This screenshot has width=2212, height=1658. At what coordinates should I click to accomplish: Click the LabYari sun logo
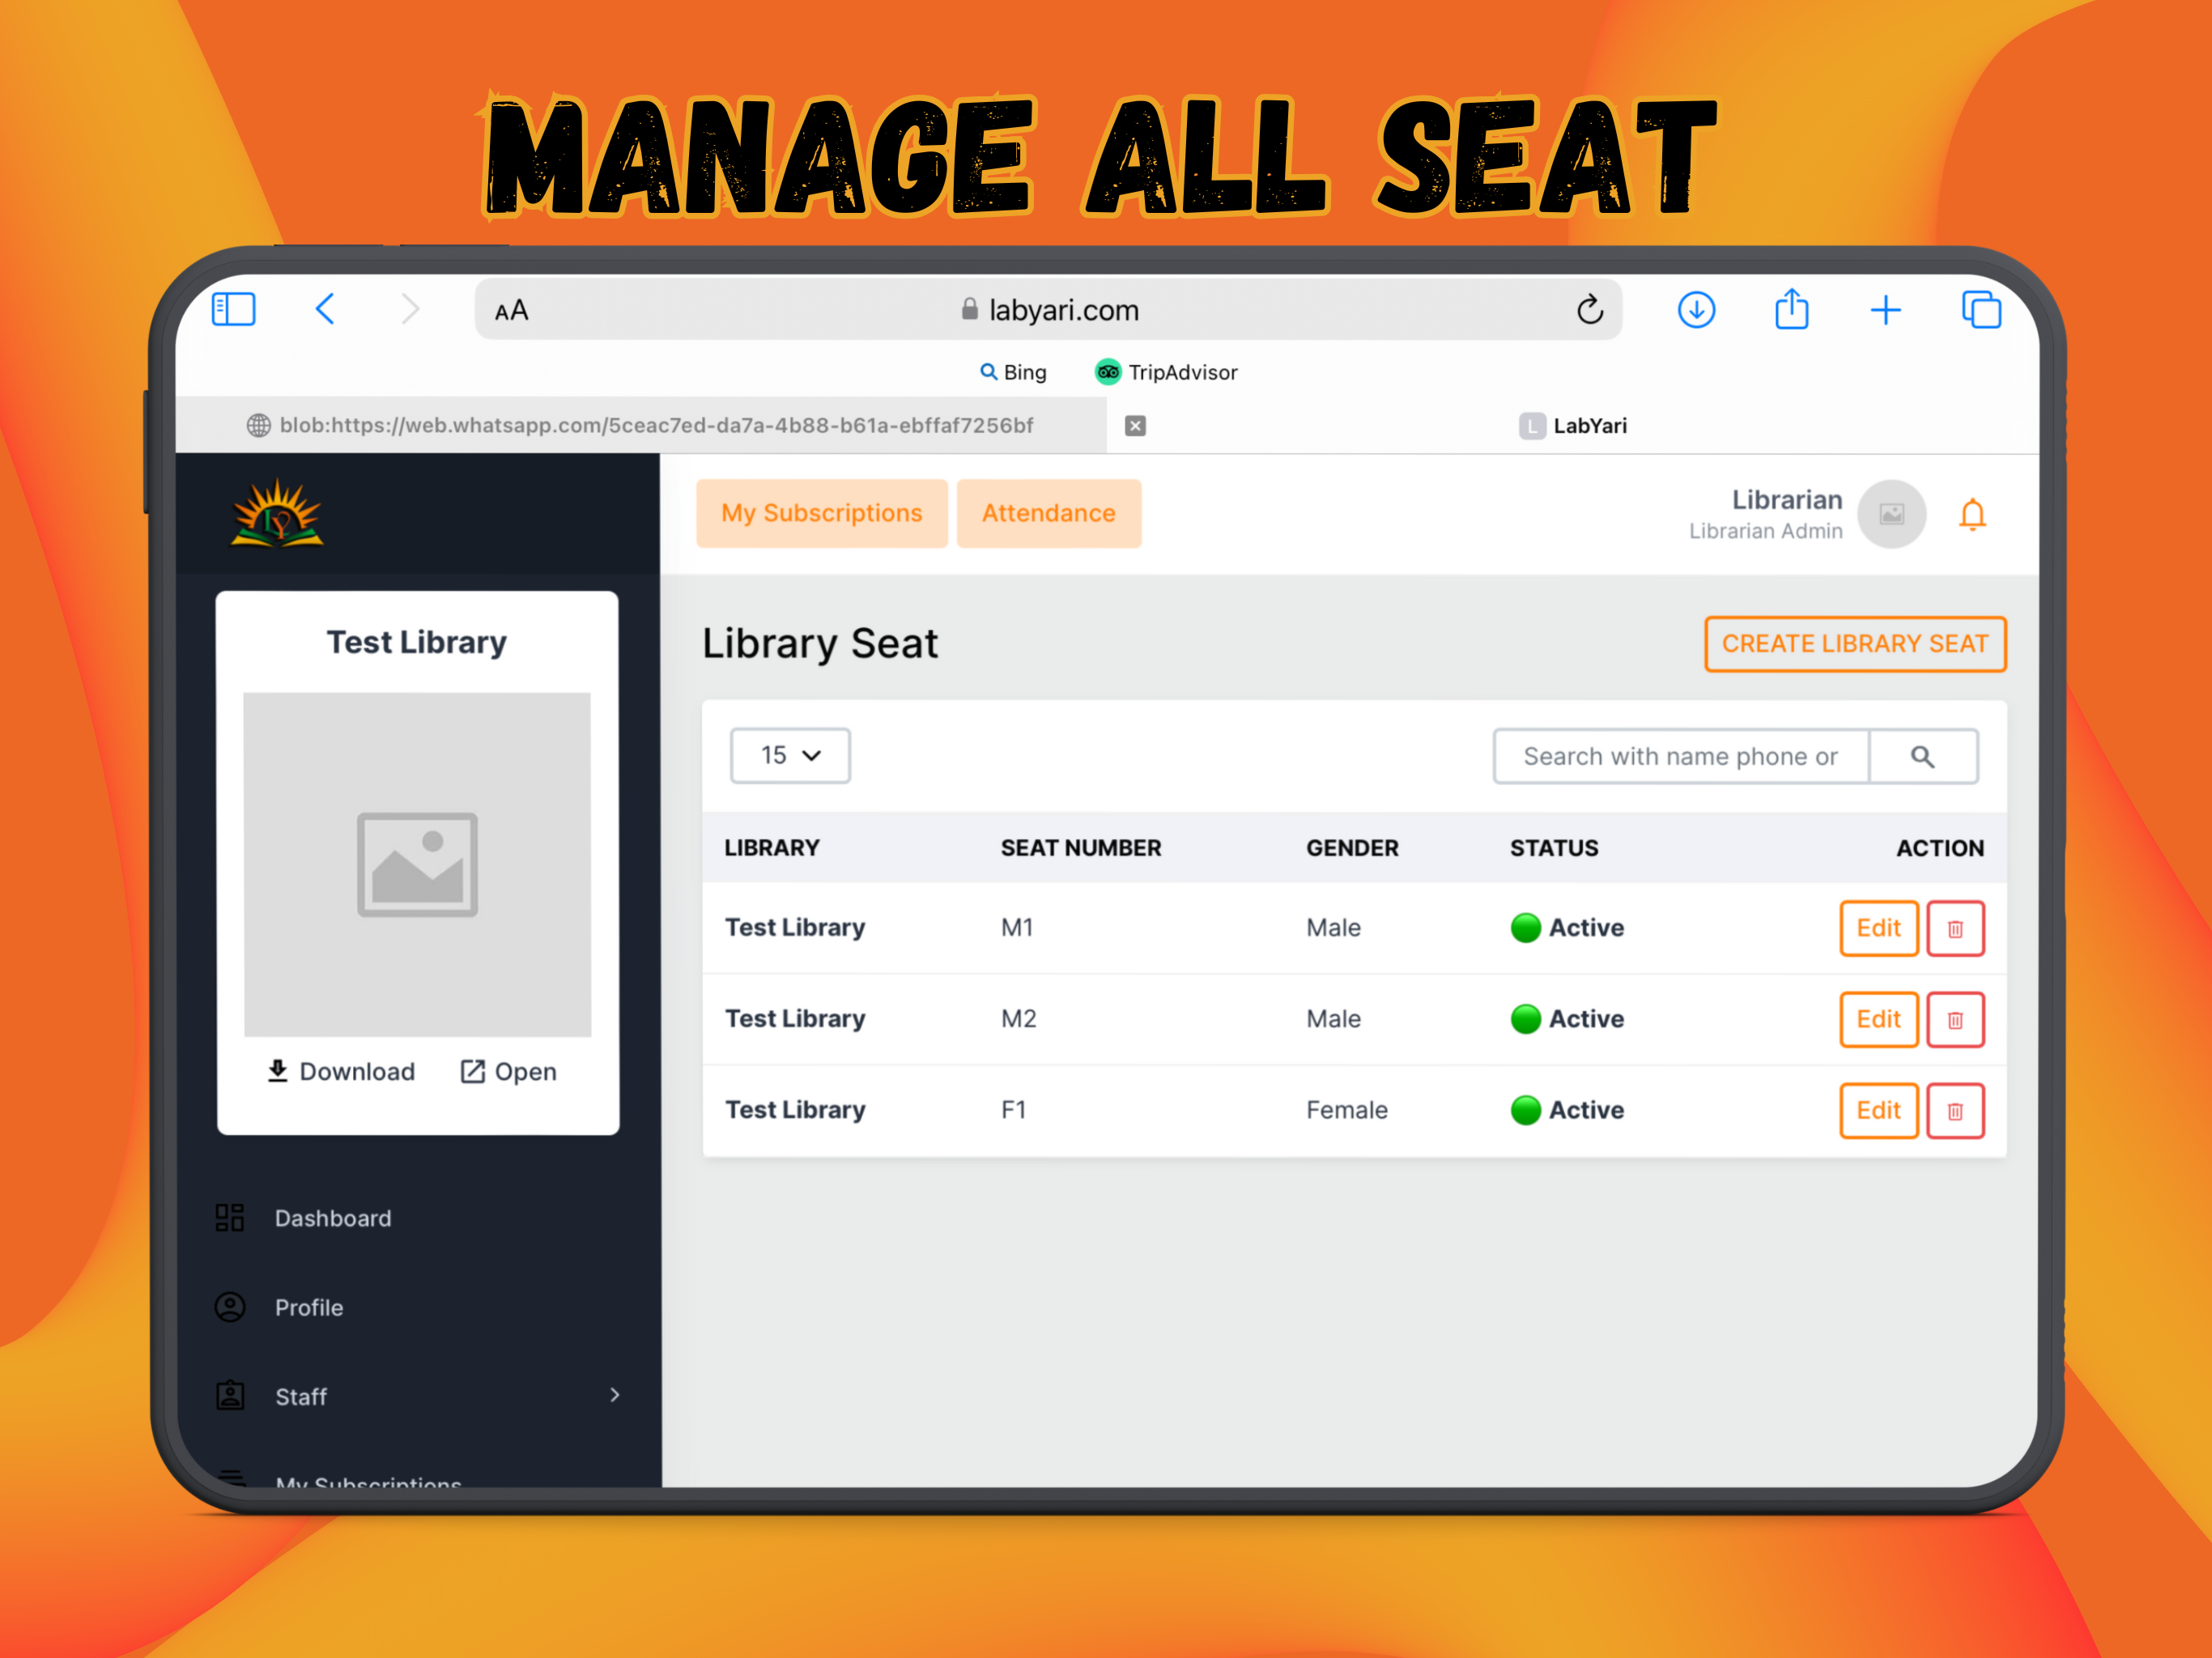(x=277, y=514)
